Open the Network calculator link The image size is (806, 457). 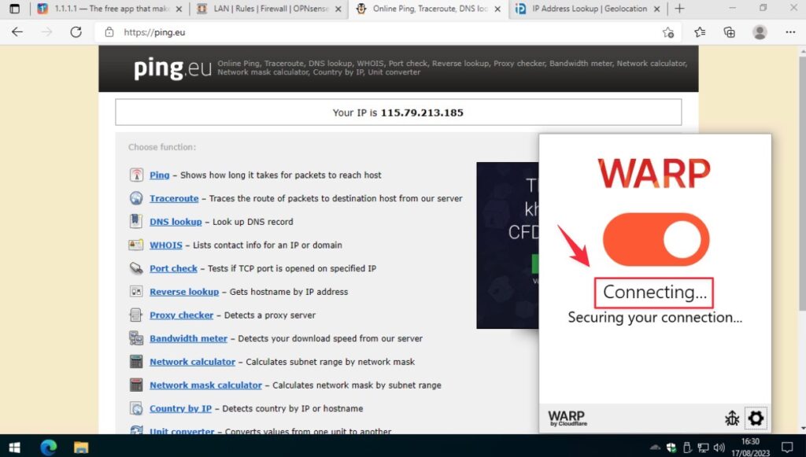pyautogui.click(x=192, y=362)
